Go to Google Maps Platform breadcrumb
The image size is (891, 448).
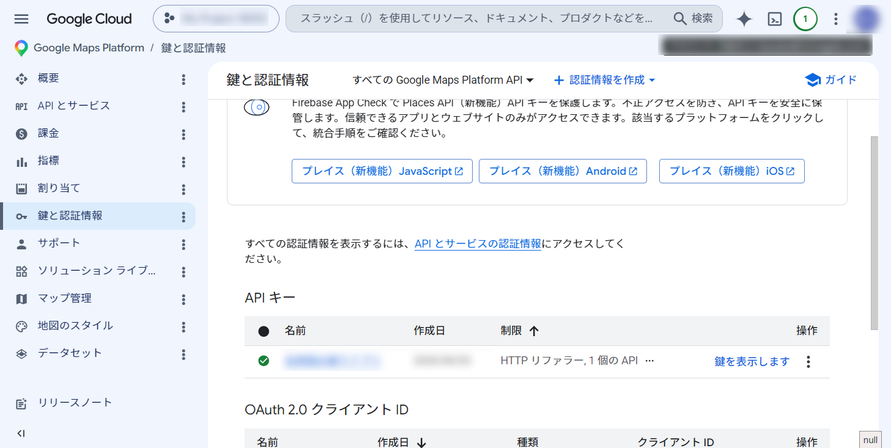tap(89, 48)
